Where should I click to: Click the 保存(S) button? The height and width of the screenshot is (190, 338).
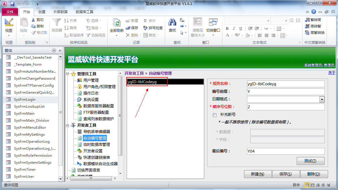286,174
